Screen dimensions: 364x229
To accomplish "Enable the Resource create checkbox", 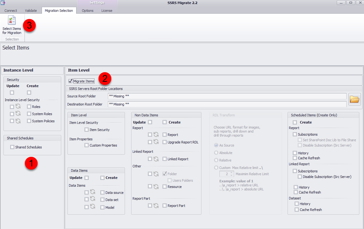I will (x=164, y=186).
